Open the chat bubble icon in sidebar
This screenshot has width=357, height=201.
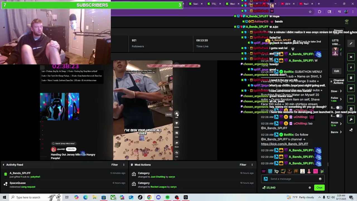tap(351, 88)
